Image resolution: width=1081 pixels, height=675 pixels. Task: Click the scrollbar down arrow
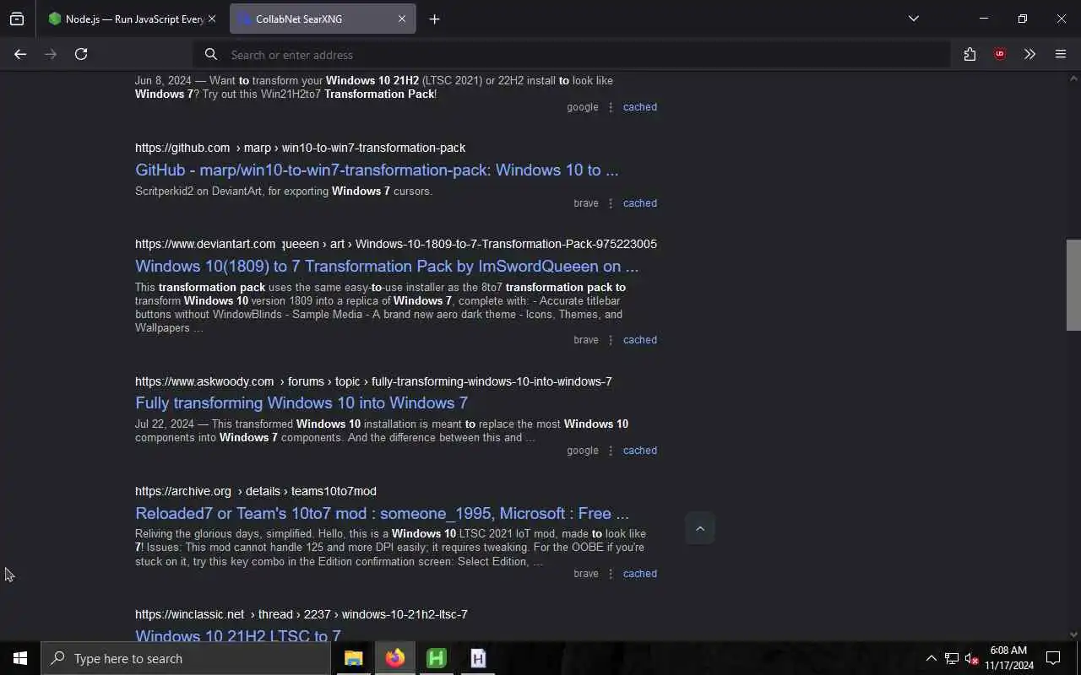tap(1073, 634)
